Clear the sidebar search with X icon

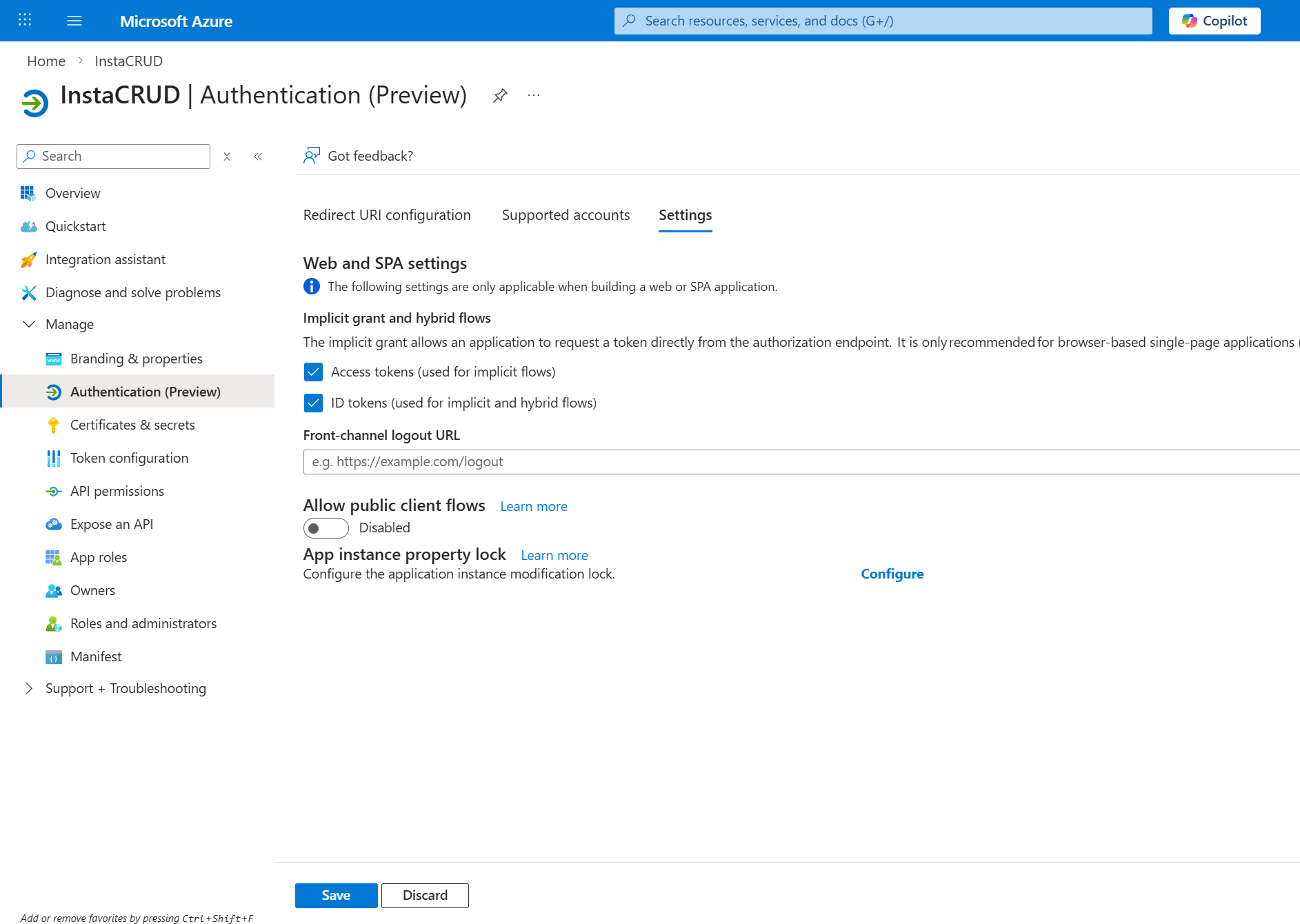[x=227, y=157]
